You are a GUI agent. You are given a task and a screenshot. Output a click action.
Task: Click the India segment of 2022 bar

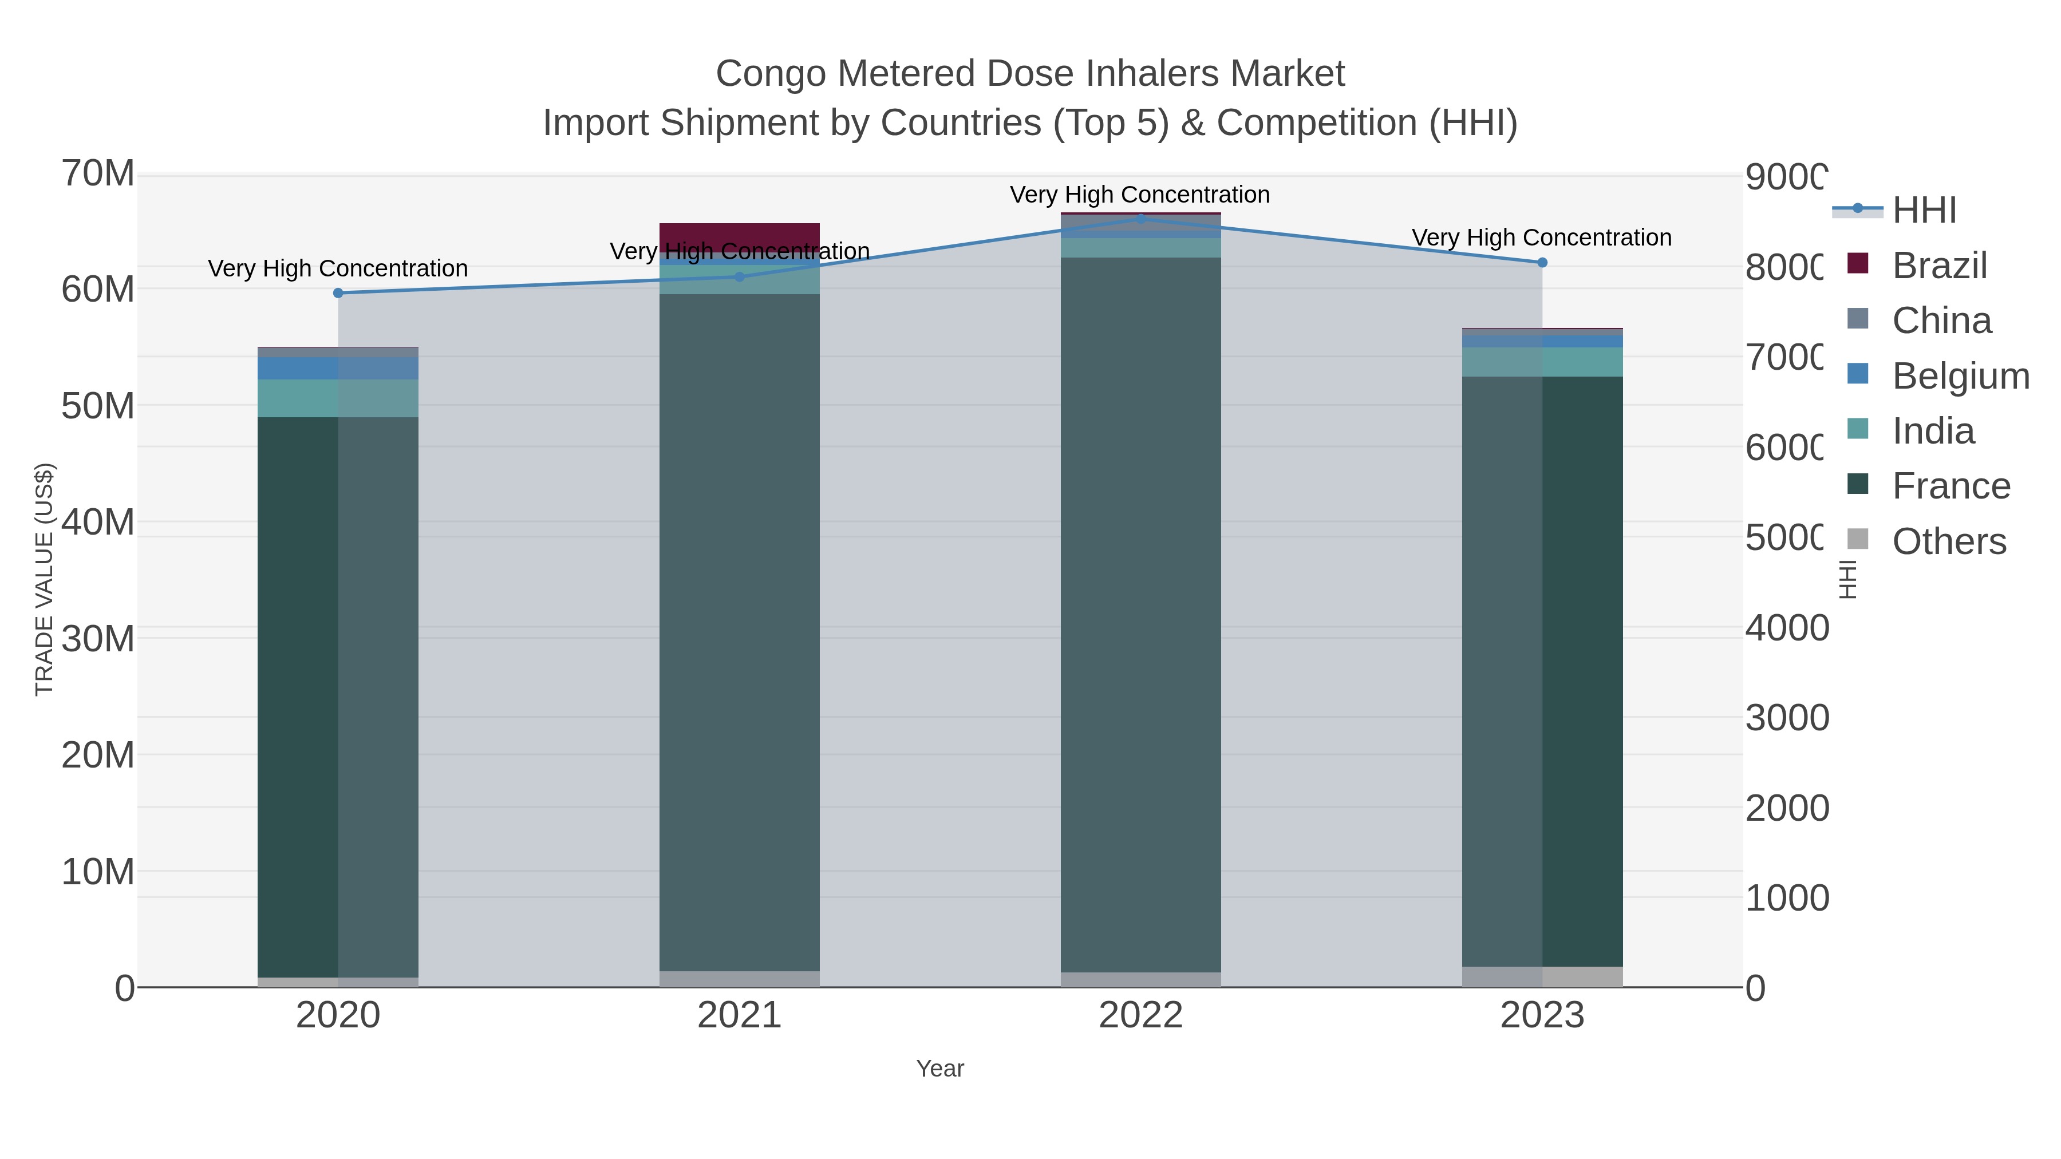pos(1141,247)
